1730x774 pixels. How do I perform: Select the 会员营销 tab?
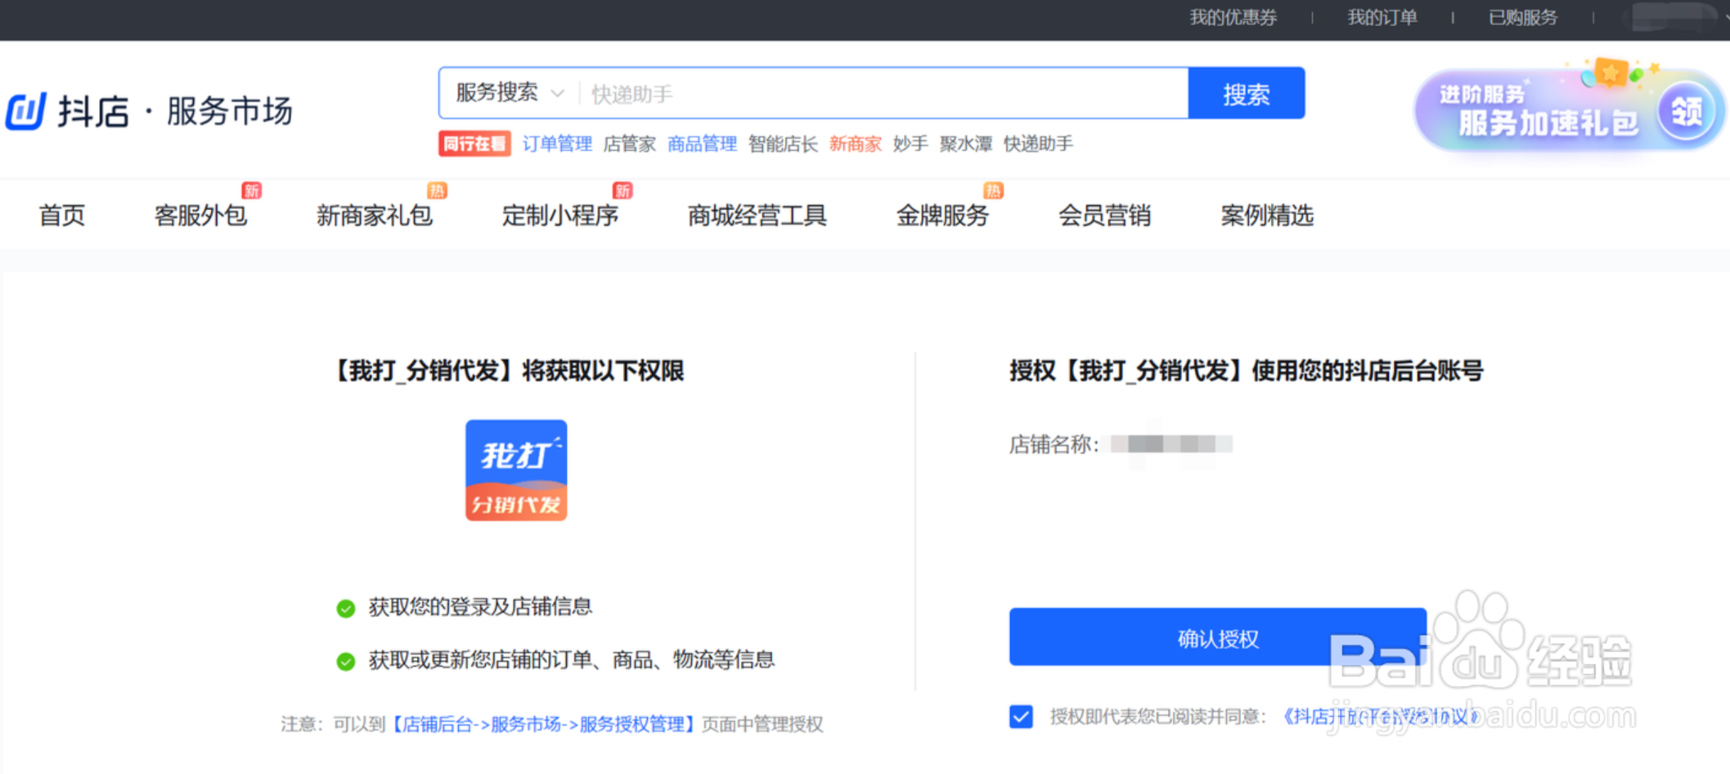click(1105, 216)
